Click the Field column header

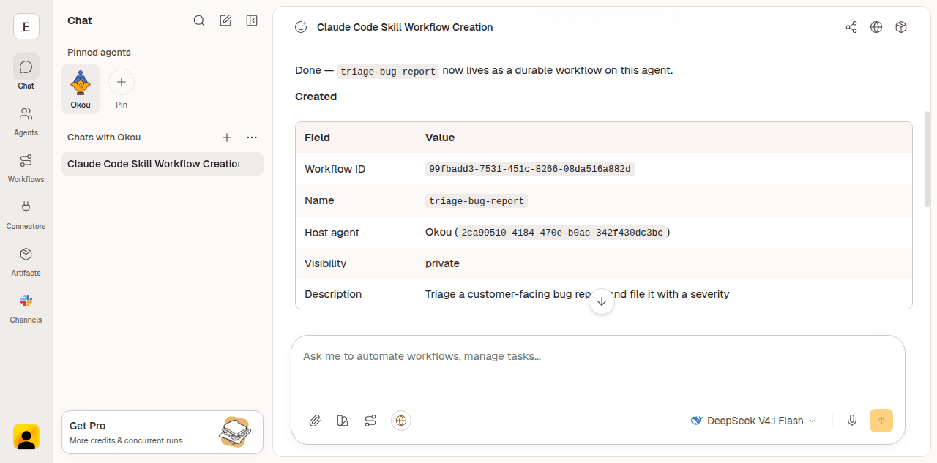point(317,138)
